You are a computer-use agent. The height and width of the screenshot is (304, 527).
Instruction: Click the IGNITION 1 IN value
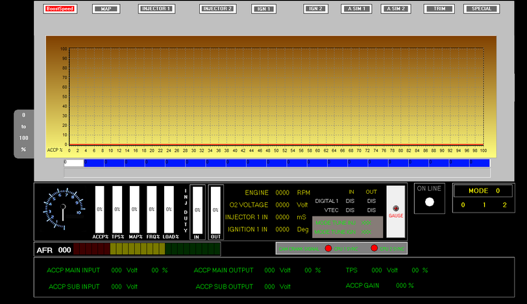tap(282, 229)
